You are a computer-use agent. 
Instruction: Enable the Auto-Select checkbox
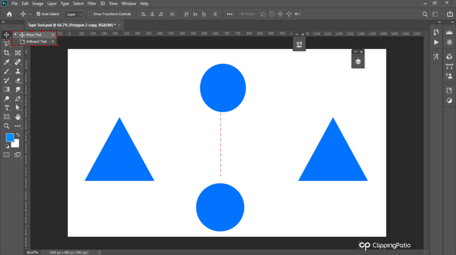[39, 14]
